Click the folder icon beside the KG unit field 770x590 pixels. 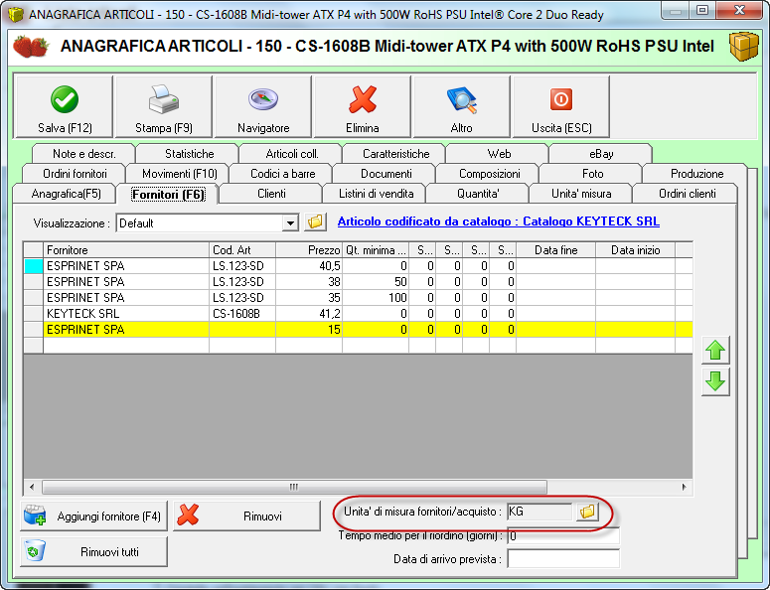[x=587, y=512]
